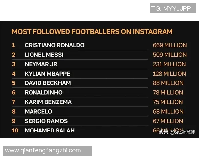Select the Cristiano Ronaldo name

[x=54, y=45]
